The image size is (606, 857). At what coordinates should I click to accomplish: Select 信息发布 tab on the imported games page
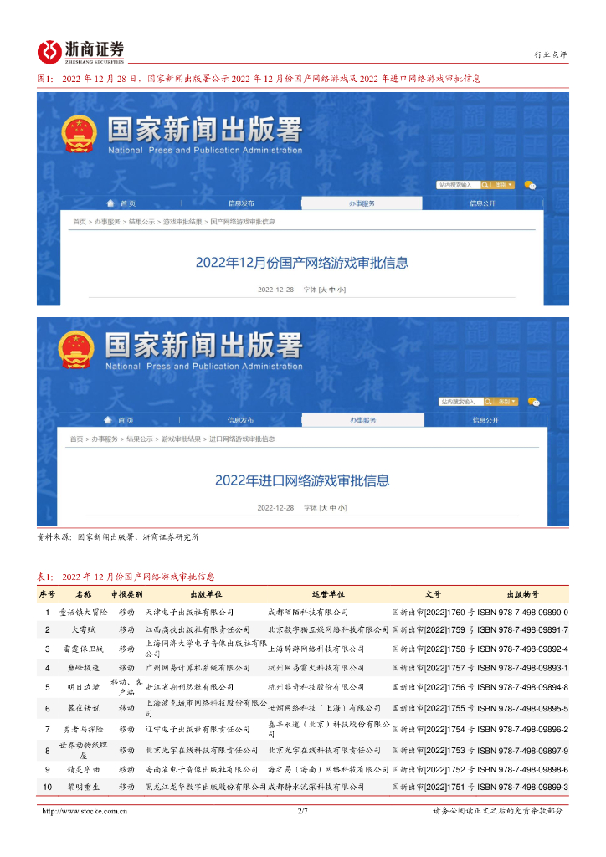pos(240,420)
